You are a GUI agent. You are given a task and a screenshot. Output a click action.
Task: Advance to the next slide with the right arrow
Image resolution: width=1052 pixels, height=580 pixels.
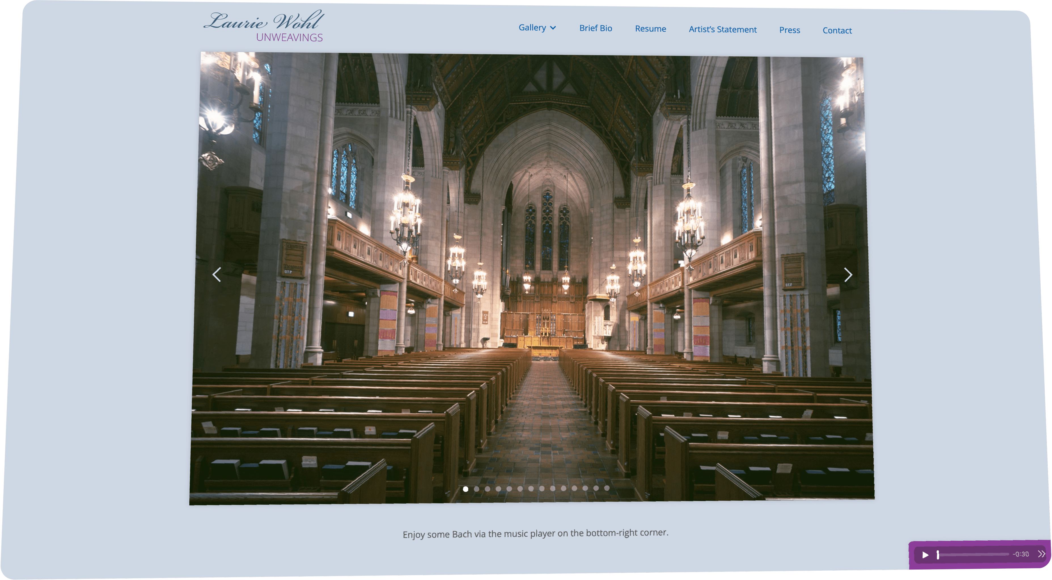(x=848, y=275)
